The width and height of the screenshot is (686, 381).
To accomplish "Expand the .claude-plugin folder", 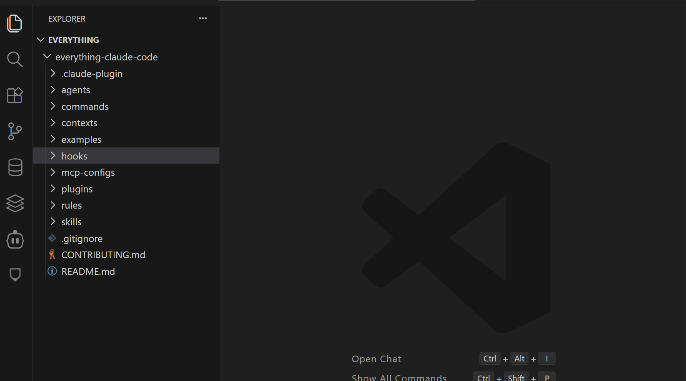I will tap(126, 74).
